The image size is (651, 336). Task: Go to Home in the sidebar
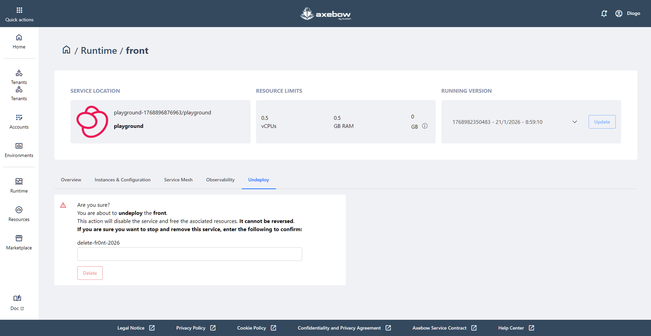[19, 41]
